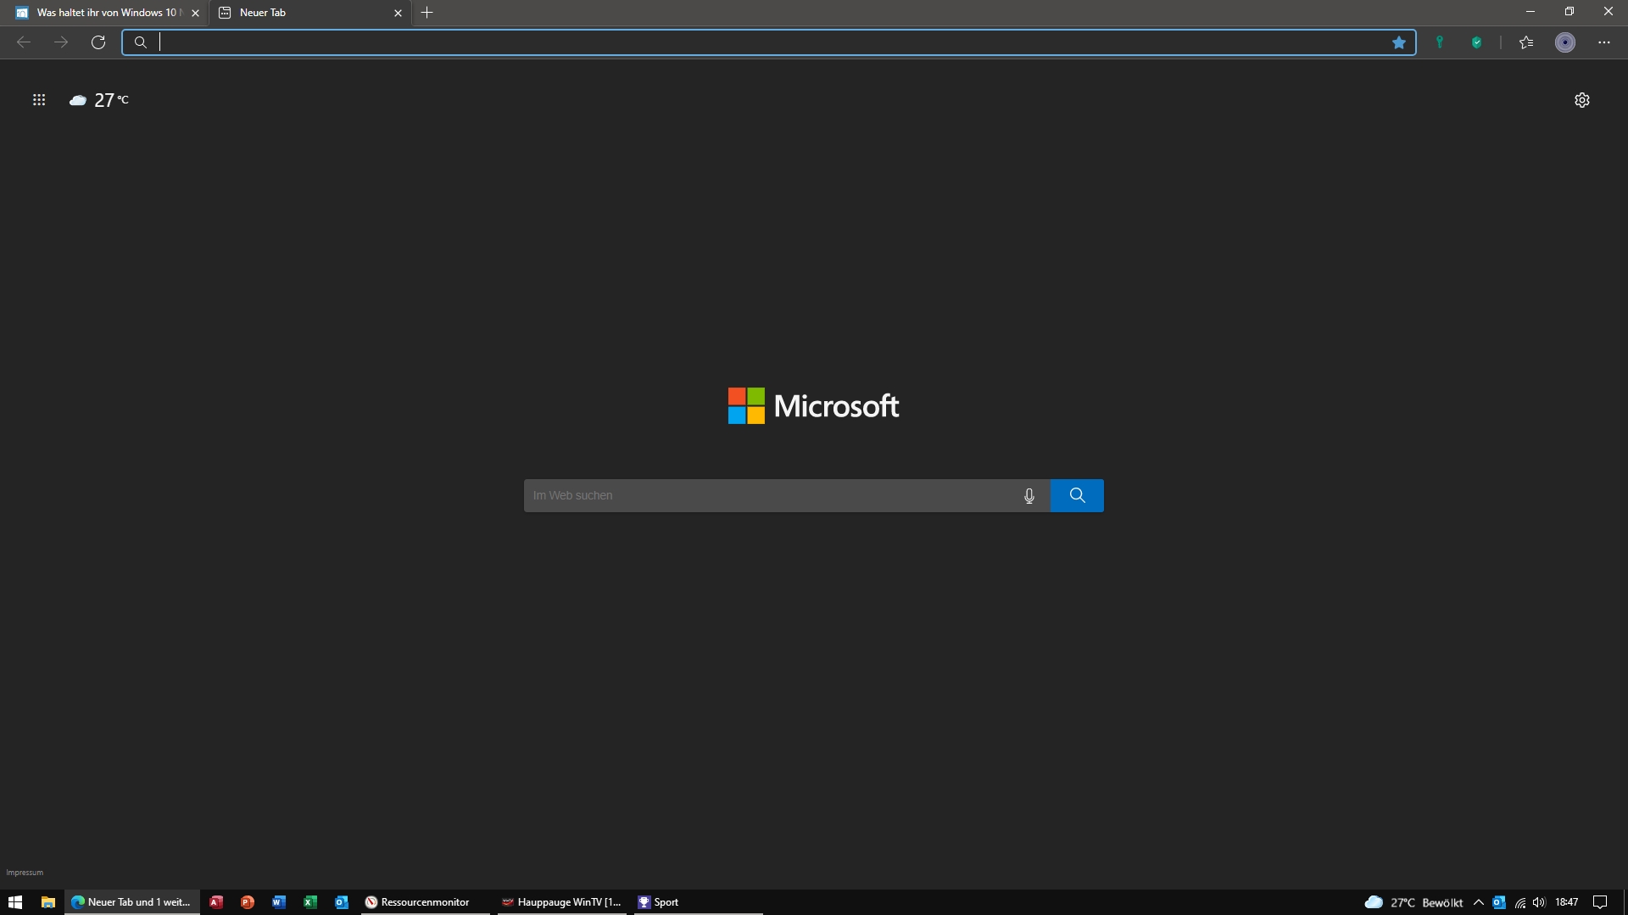This screenshot has width=1628, height=915.
Task: Launch Word from taskbar
Action: (x=279, y=902)
